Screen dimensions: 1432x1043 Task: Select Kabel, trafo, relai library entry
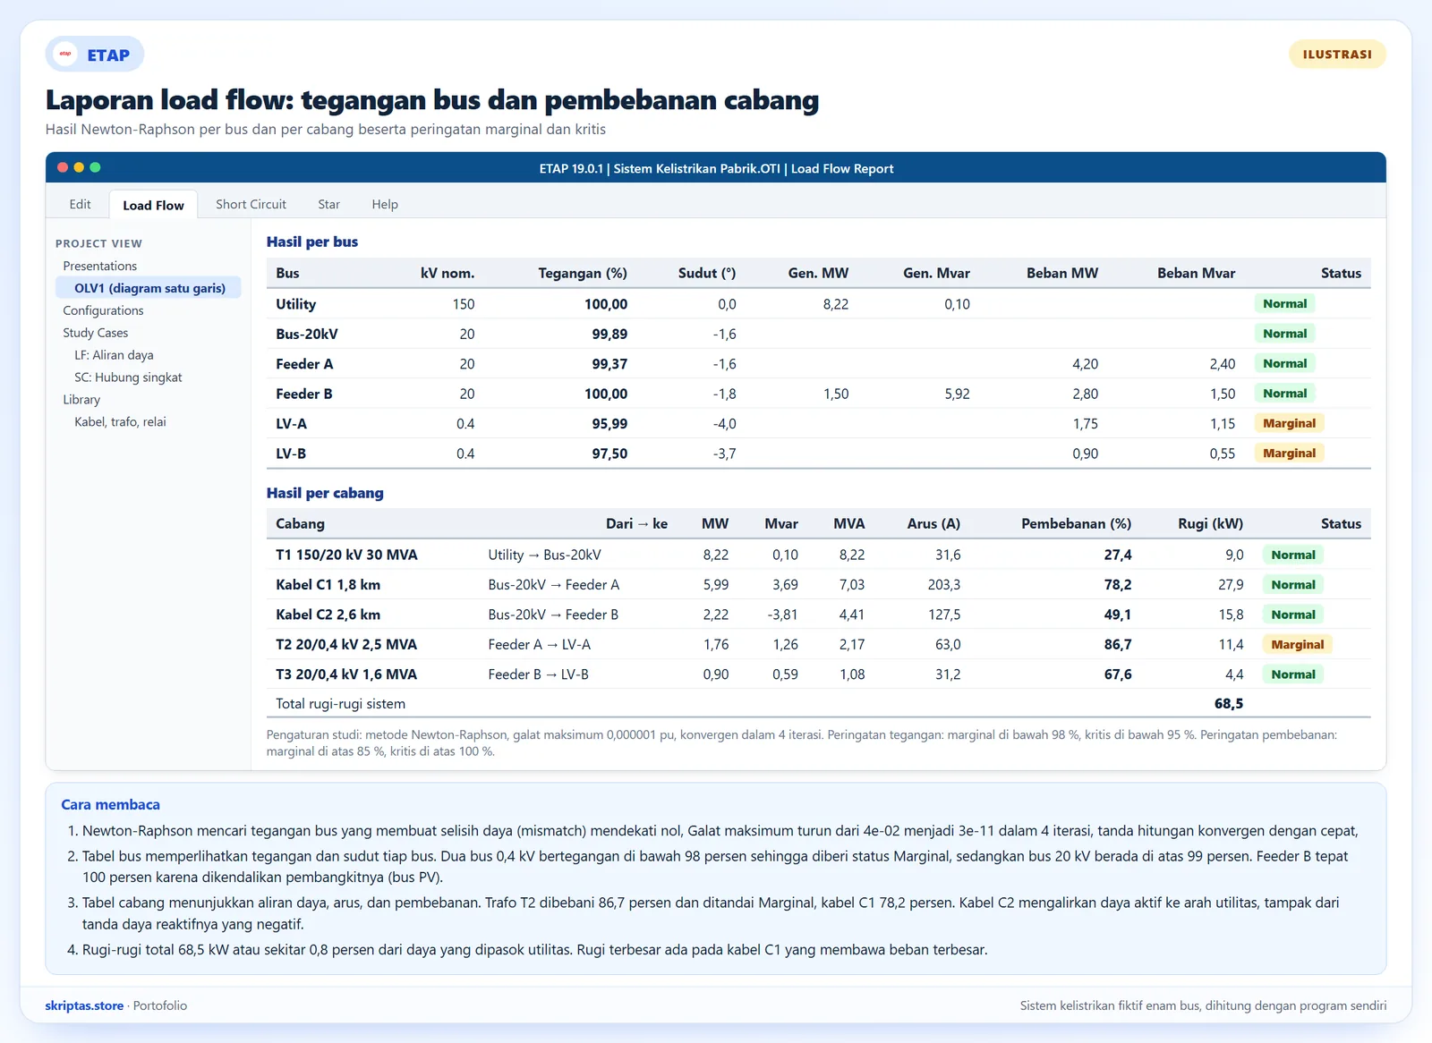pos(120,422)
